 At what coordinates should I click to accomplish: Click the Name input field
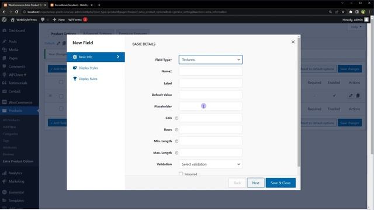210,71
